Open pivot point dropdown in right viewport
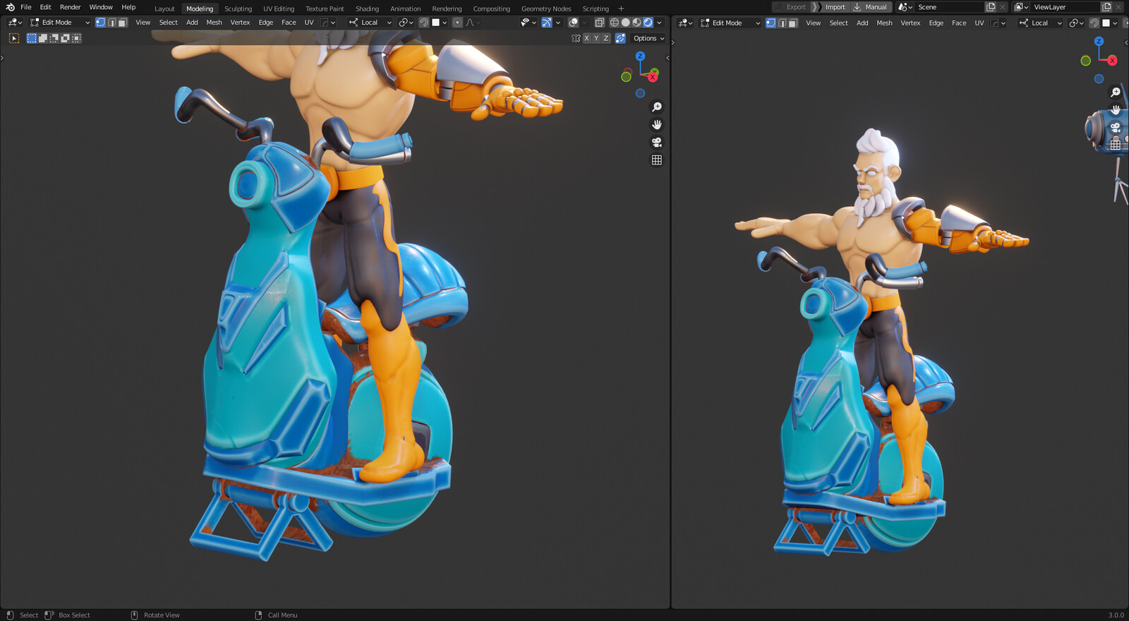The height and width of the screenshot is (621, 1129). click(1076, 23)
